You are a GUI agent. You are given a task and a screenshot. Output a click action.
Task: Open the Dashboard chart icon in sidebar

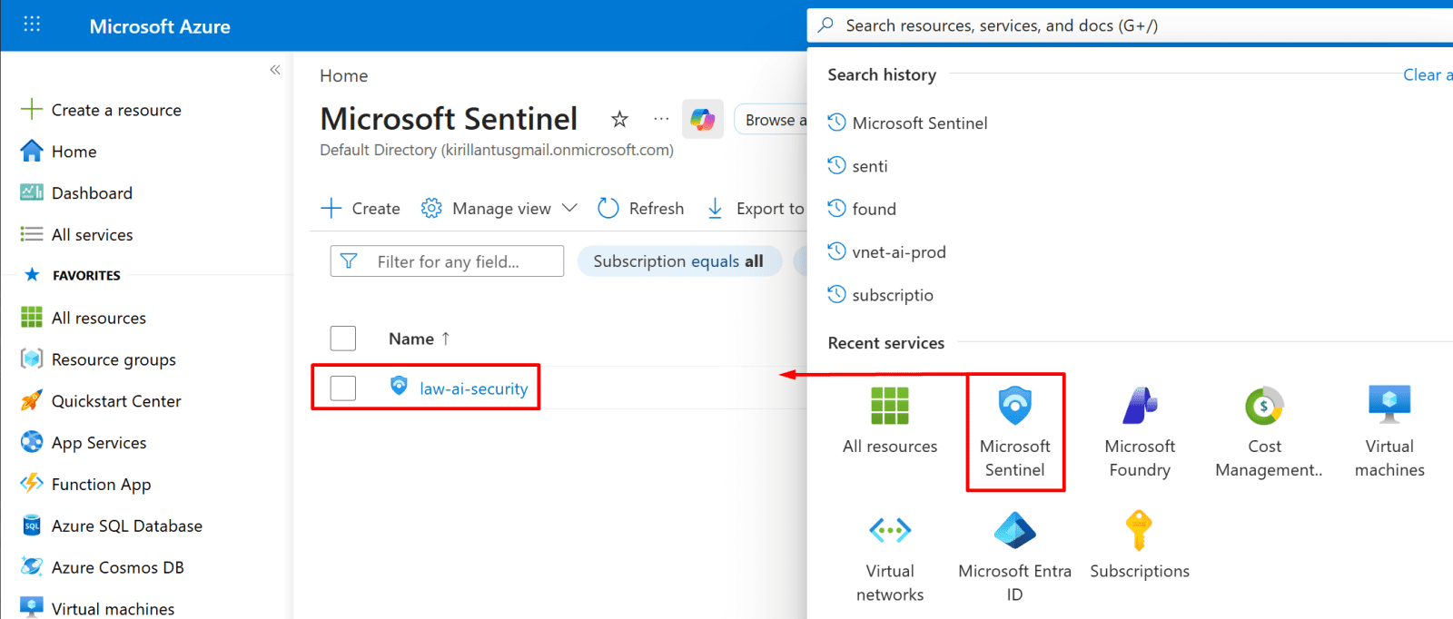[x=32, y=192]
